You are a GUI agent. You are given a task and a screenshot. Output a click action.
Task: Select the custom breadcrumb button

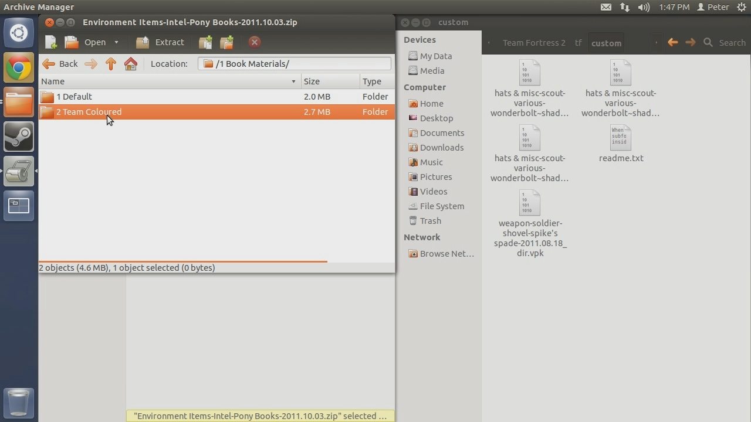coord(606,43)
